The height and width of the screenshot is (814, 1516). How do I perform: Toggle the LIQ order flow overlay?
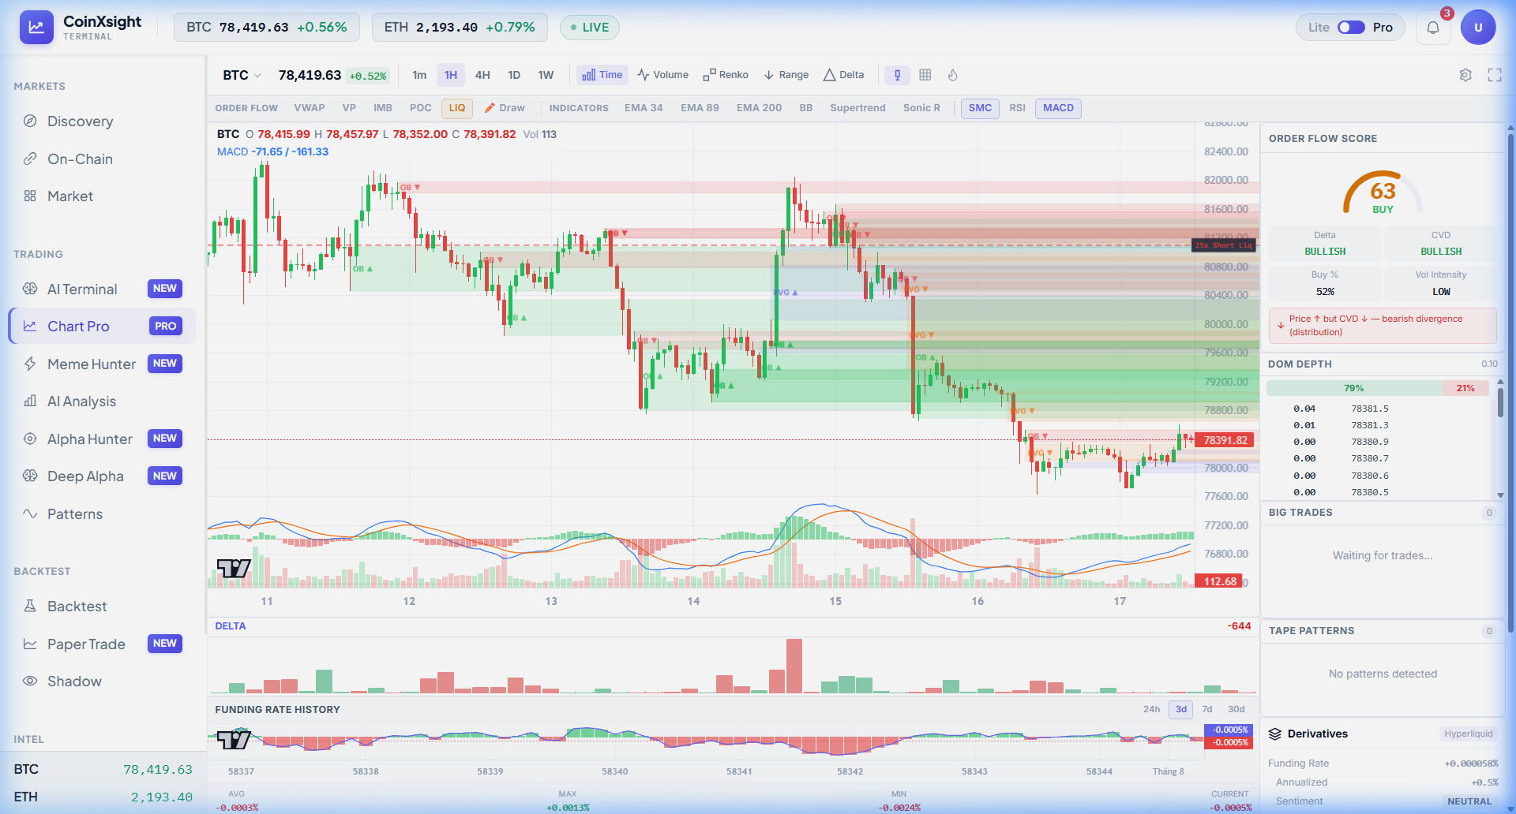coord(457,108)
